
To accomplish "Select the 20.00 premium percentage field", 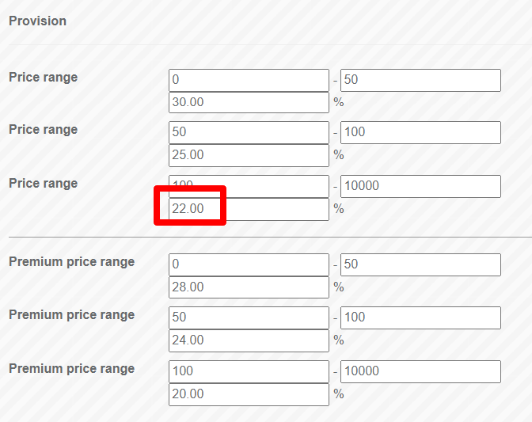I will pyautogui.click(x=249, y=394).
